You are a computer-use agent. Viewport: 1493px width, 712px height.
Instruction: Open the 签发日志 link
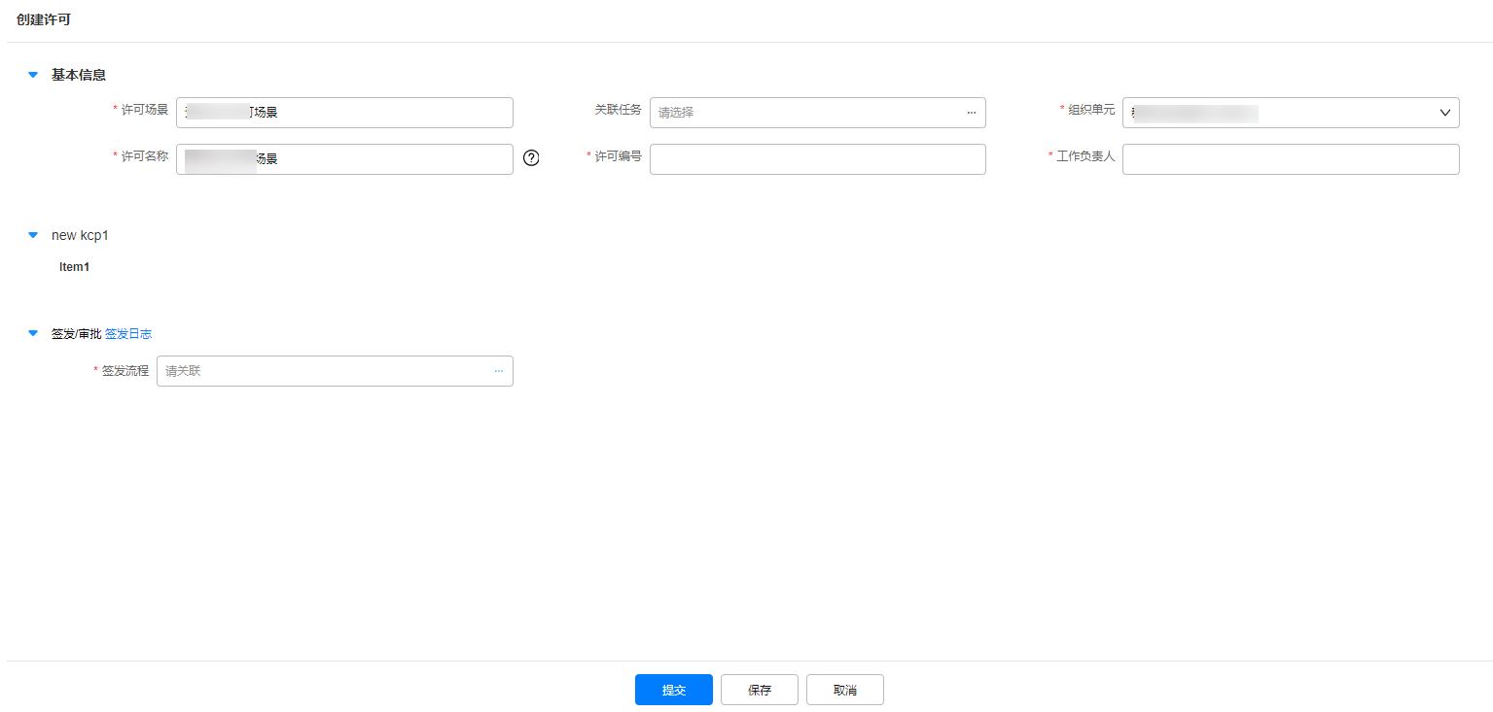(128, 333)
